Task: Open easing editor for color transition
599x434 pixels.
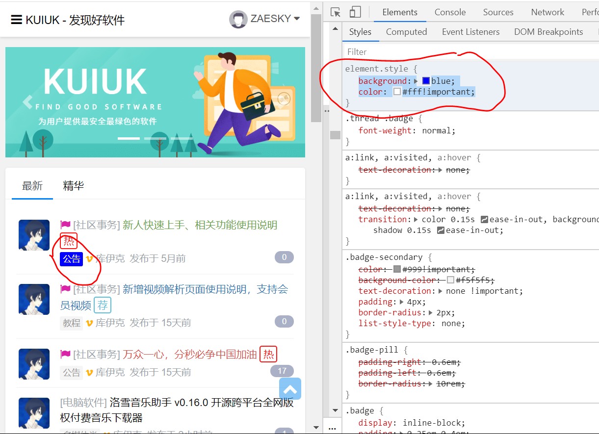Action: (x=484, y=219)
